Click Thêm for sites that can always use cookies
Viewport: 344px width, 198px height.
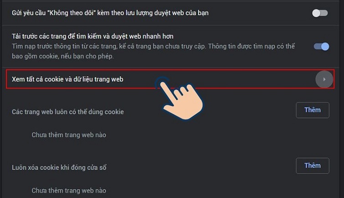click(313, 110)
